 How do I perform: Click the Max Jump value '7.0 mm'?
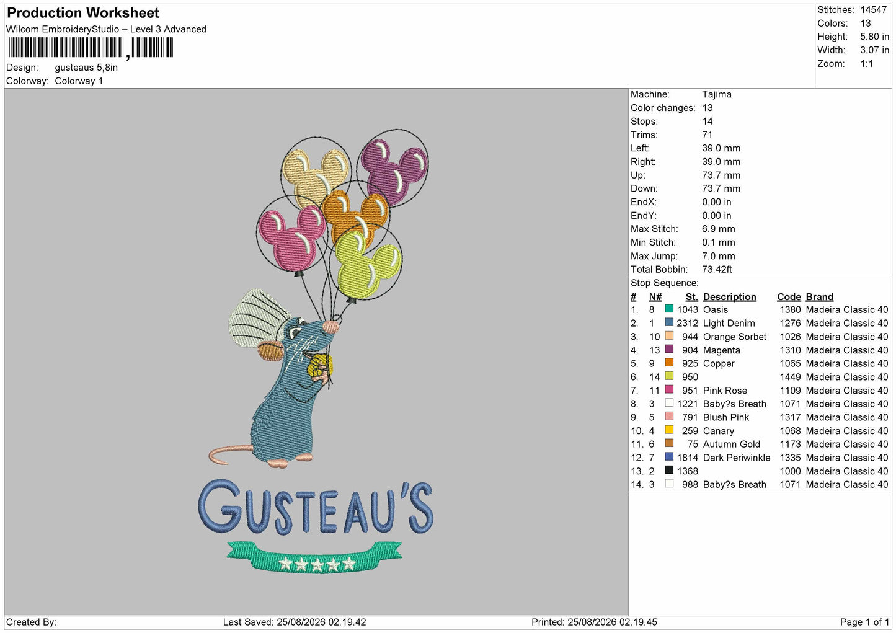[719, 256]
